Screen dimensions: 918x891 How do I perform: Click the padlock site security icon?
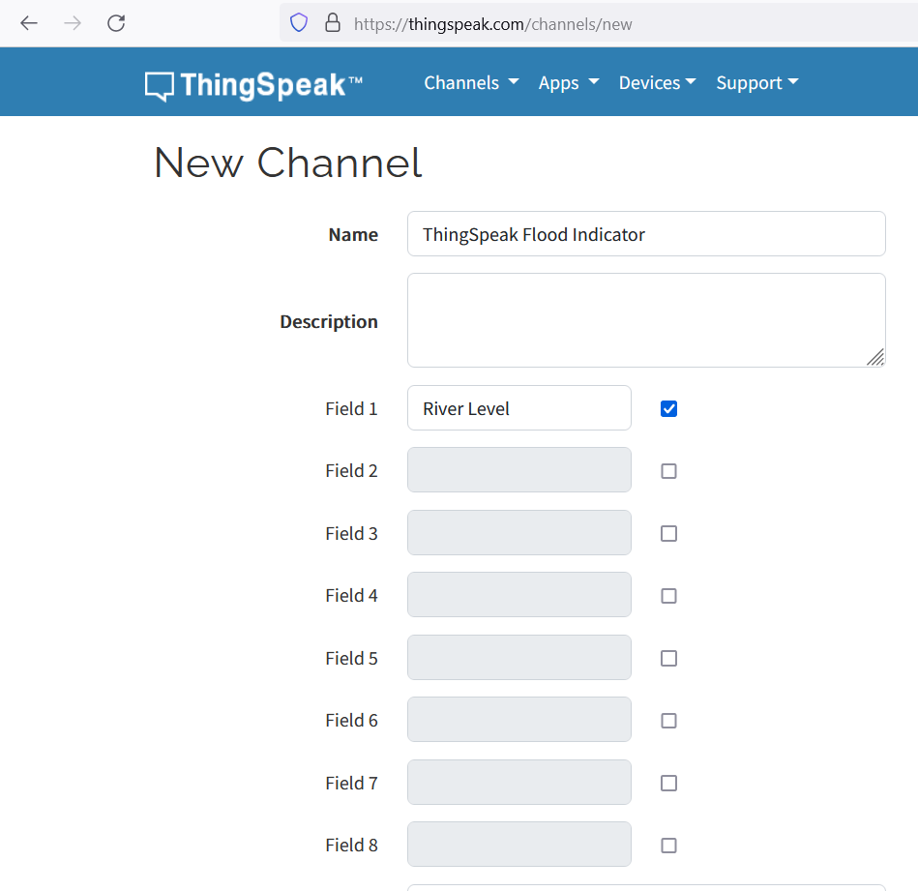(333, 23)
